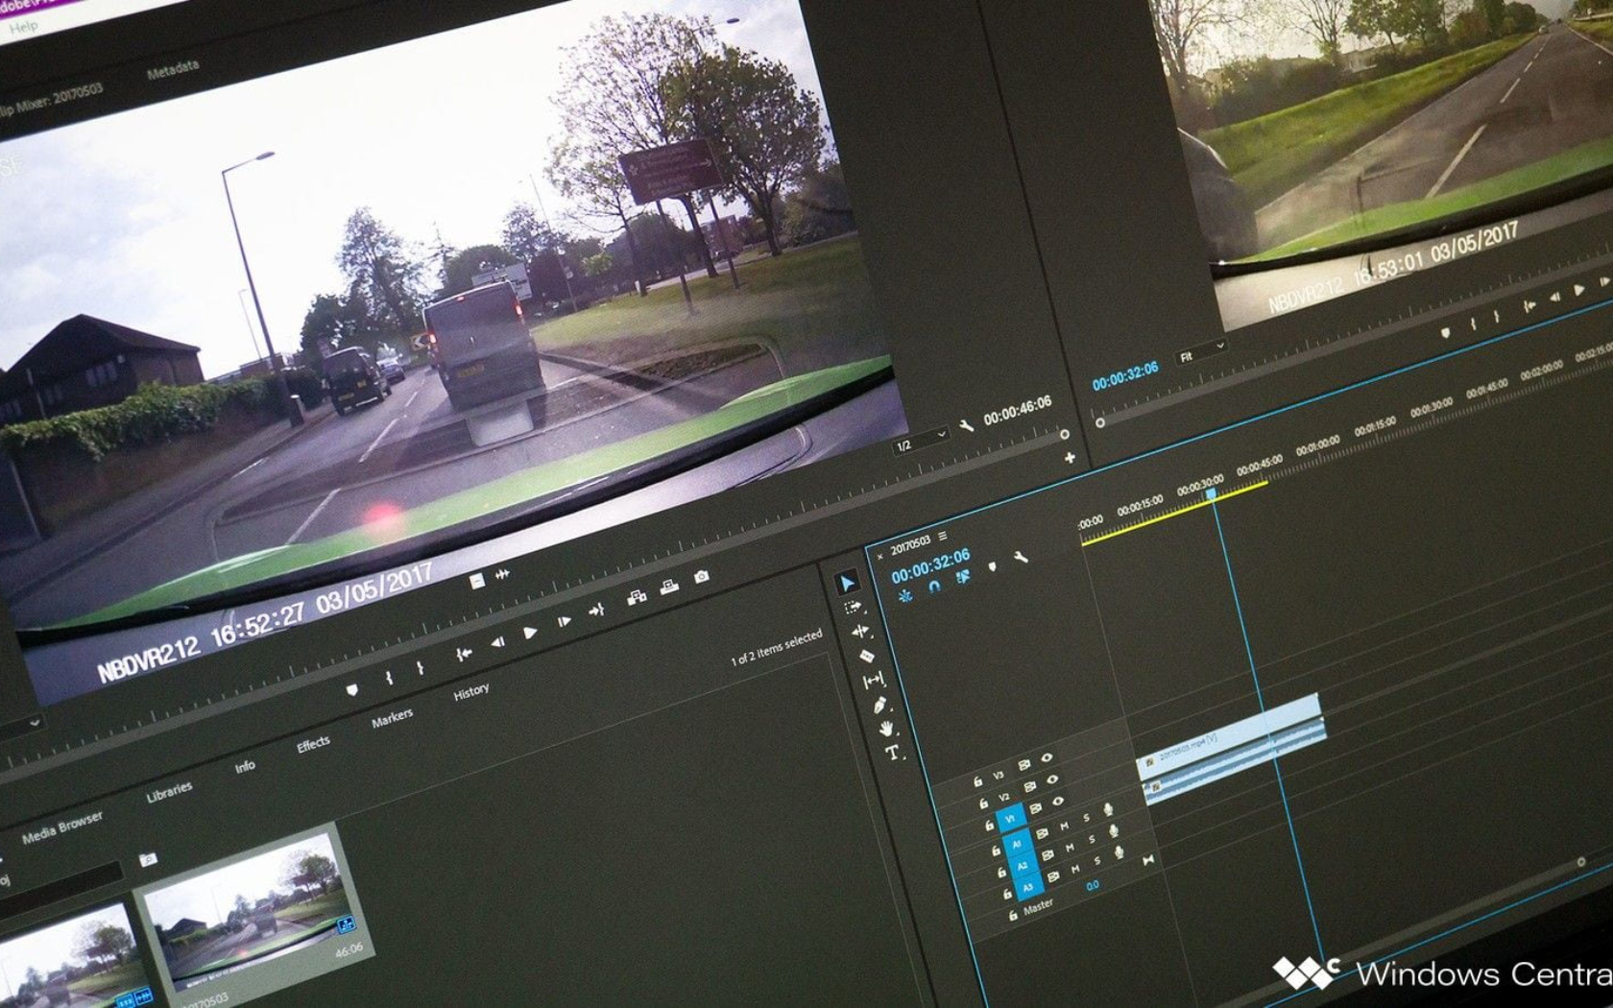Step forward one frame in source monitor
1613x1008 pixels.
(x=564, y=621)
